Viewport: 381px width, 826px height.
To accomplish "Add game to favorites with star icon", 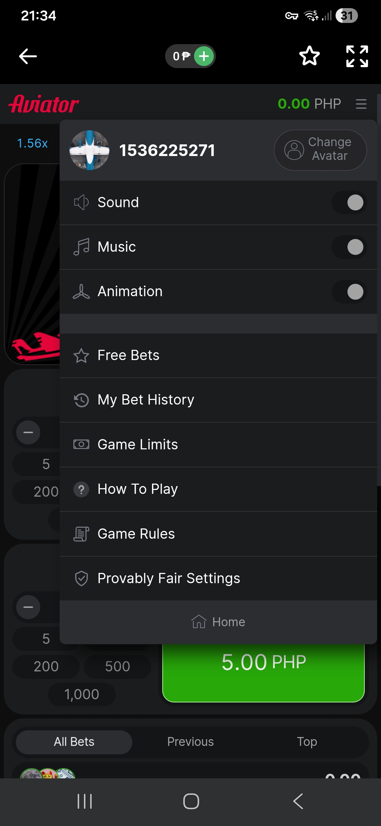I will pos(309,56).
